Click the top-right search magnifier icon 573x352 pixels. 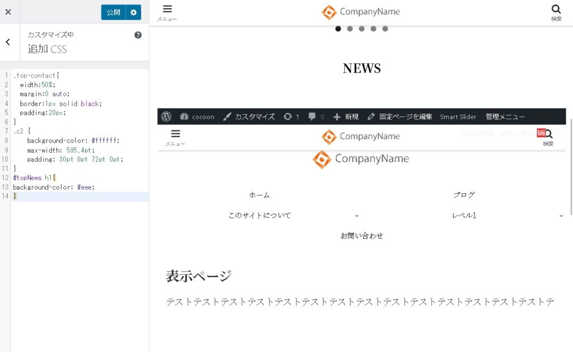coord(556,10)
